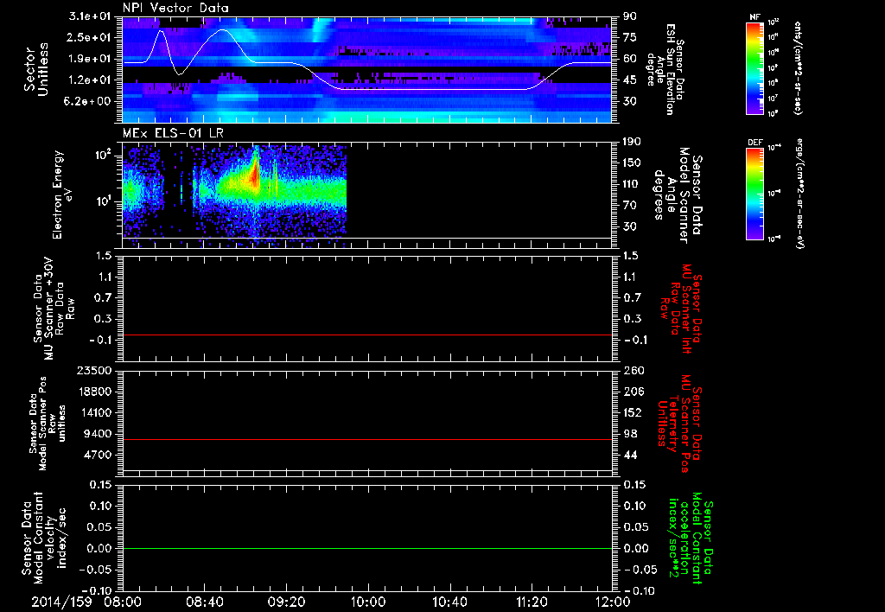Click the green velocity line in bottom panel
Image resolution: width=885 pixels, height=612 pixels.
click(x=367, y=548)
